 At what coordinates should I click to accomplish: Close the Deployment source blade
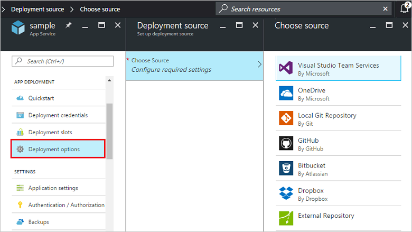(256, 25)
